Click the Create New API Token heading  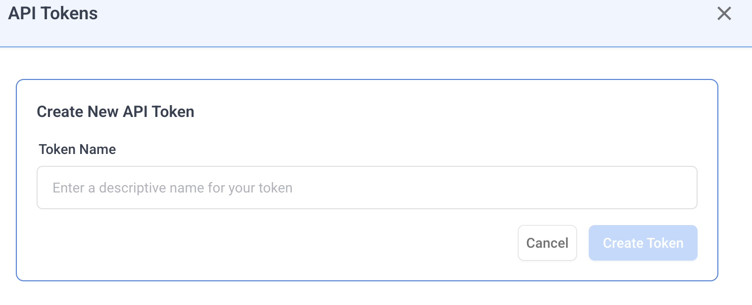click(x=115, y=112)
